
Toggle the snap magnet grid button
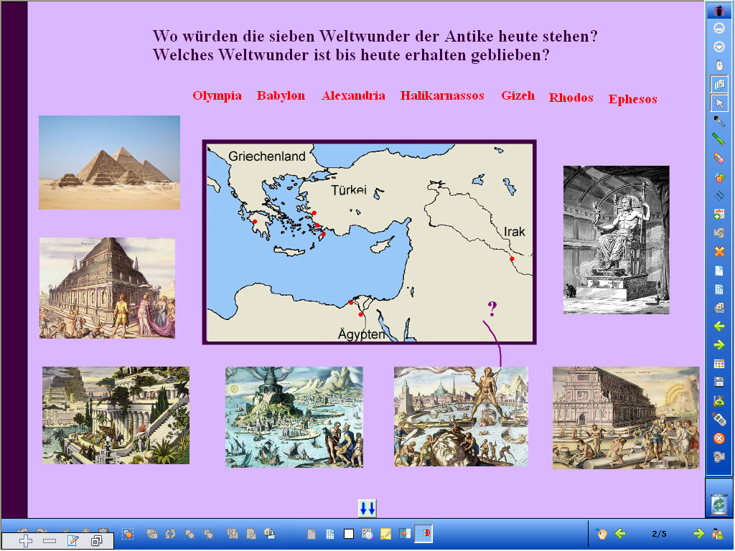tap(423, 533)
